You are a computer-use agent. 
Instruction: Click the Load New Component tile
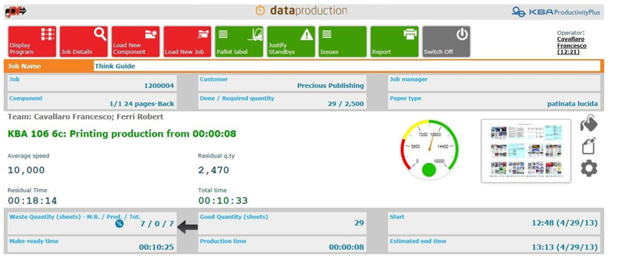136,42
